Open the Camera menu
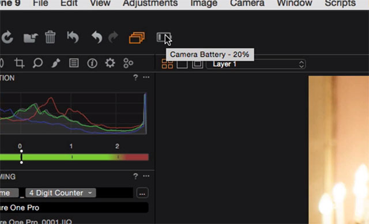This screenshot has width=369, height=224. click(x=247, y=3)
